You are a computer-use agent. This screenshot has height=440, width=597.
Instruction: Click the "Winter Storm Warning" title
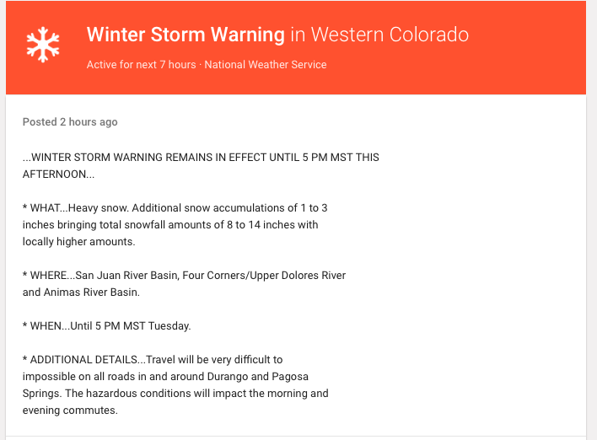pos(186,35)
